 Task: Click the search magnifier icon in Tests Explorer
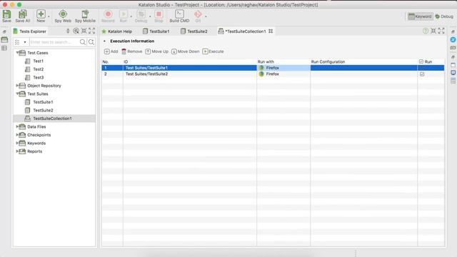83,42
